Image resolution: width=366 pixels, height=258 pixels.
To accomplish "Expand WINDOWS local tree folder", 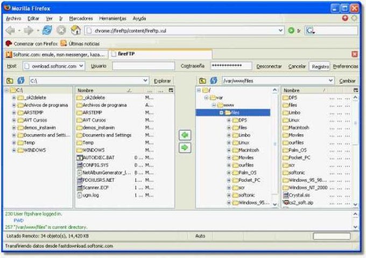I will coord(14,150).
